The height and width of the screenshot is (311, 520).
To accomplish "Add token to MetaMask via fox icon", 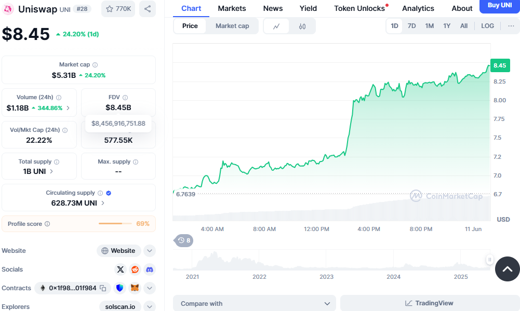I will click(135, 288).
